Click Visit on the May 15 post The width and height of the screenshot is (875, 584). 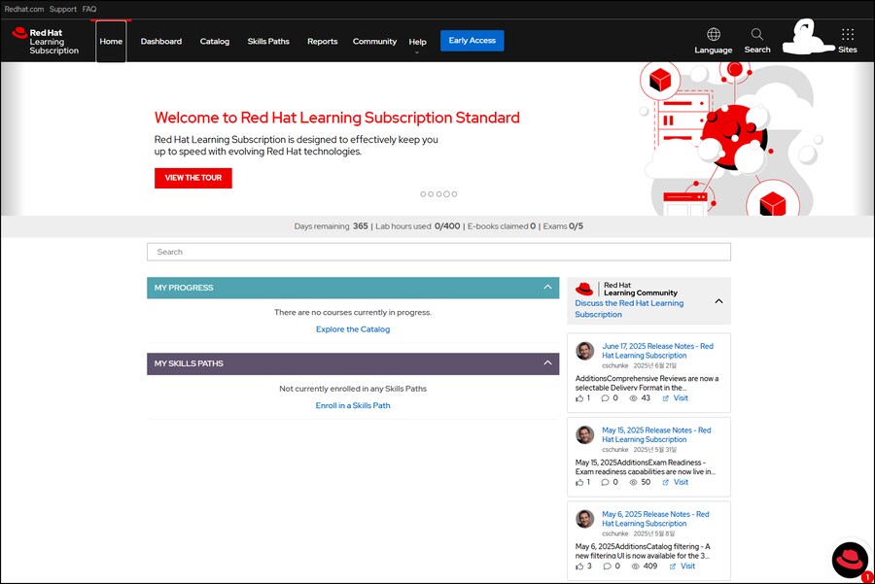681,482
